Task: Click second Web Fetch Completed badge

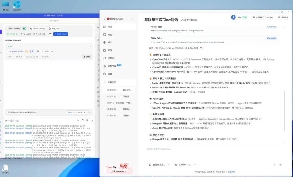Action: point(271,38)
